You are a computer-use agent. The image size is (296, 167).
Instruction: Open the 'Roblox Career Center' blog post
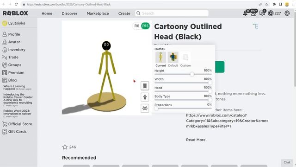point(18,100)
